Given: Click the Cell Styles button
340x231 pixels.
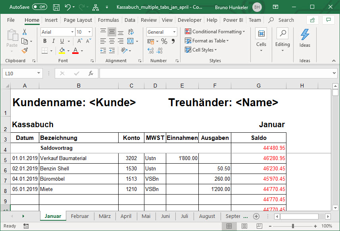Looking at the screenshot, I should pyautogui.click(x=201, y=50).
